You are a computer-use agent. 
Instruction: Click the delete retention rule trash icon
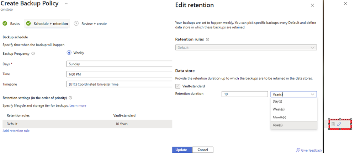[x=333, y=124]
